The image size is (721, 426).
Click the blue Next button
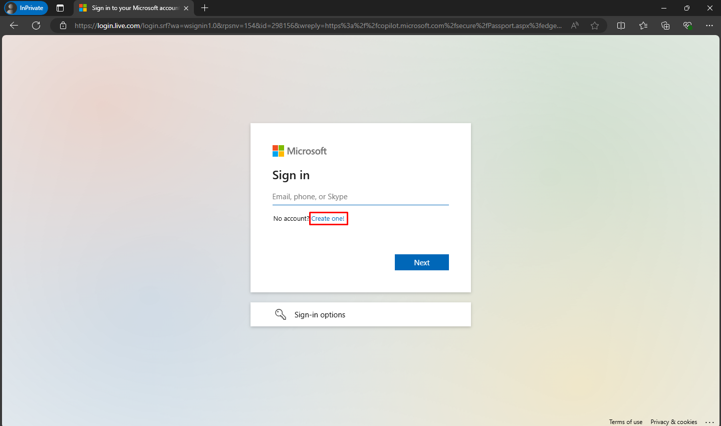(x=422, y=262)
